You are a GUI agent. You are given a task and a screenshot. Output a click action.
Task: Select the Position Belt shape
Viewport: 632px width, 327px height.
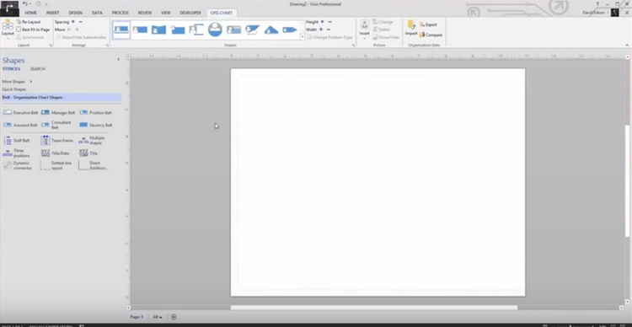[96, 113]
